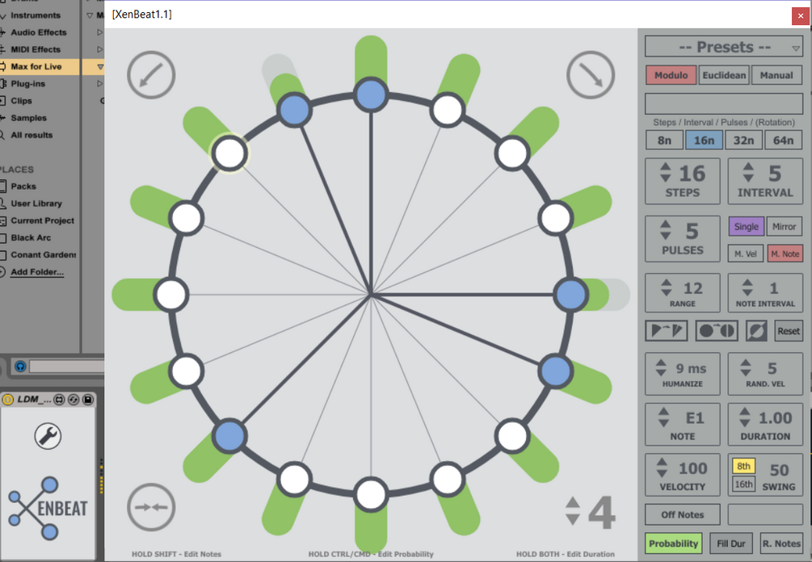The height and width of the screenshot is (562, 812).
Task: Open the wrench settings icon on device
Action: (x=48, y=436)
